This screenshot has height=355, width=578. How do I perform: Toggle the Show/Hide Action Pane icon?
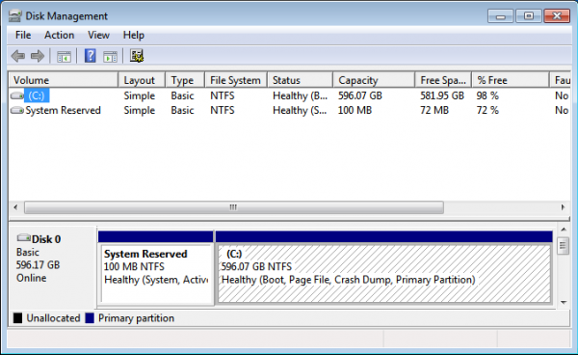pos(110,57)
